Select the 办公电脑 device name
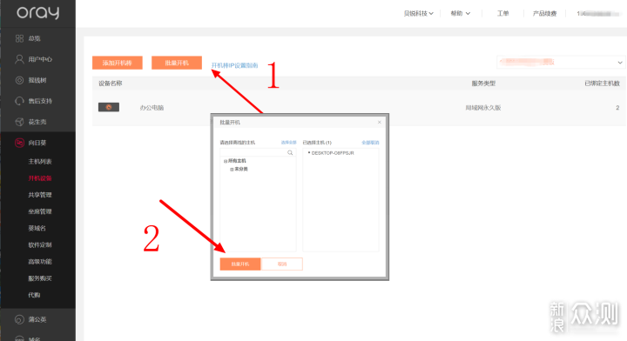This screenshot has width=627, height=341. click(152, 108)
